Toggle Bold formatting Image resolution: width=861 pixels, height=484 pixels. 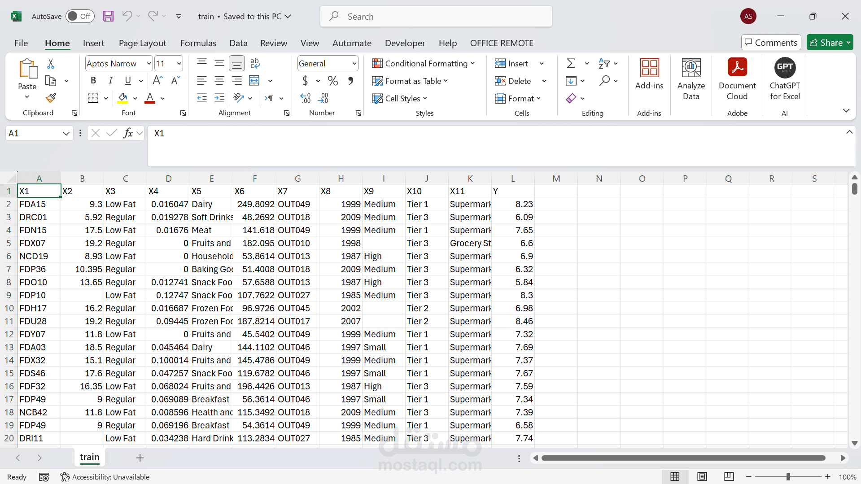click(x=93, y=81)
